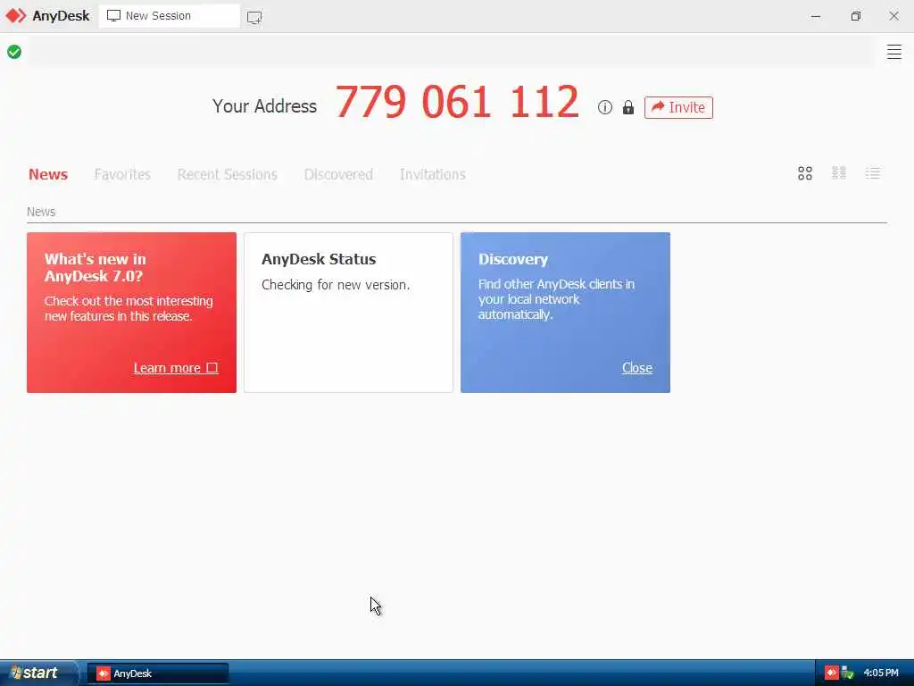
Task: Switch to large tiles view
Action: (805, 173)
